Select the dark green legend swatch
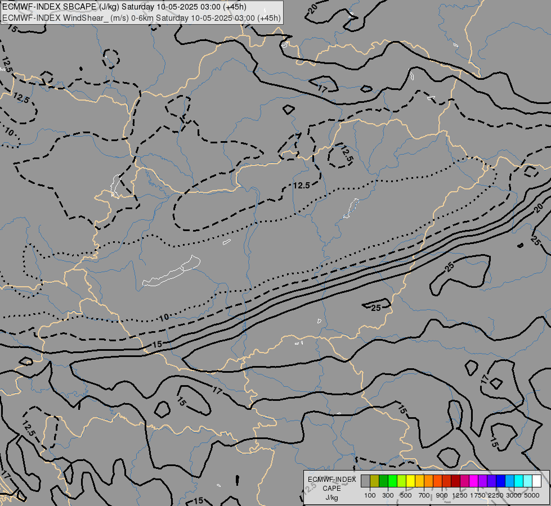551x506 pixels. 383,481
